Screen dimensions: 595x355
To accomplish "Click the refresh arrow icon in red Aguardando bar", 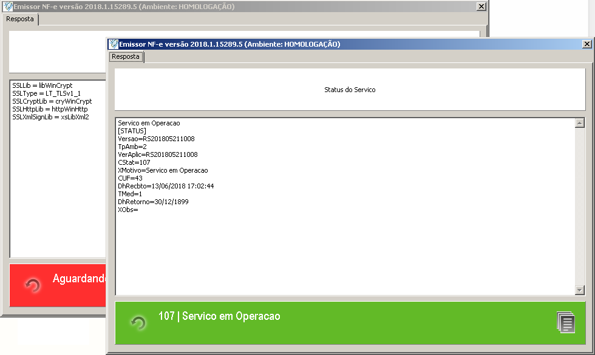I will [x=32, y=285].
